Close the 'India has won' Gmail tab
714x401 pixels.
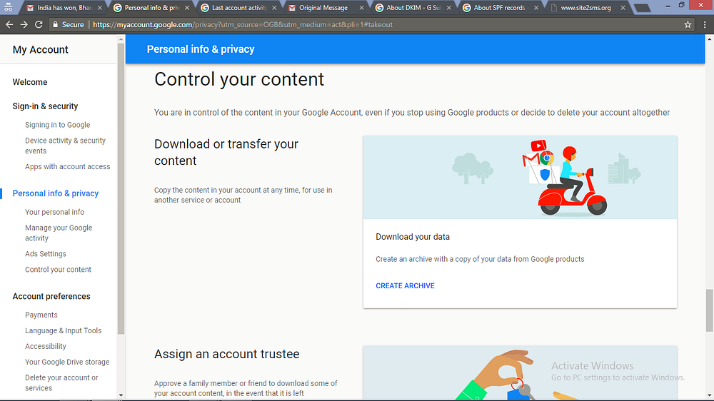pyautogui.click(x=100, y=8)
